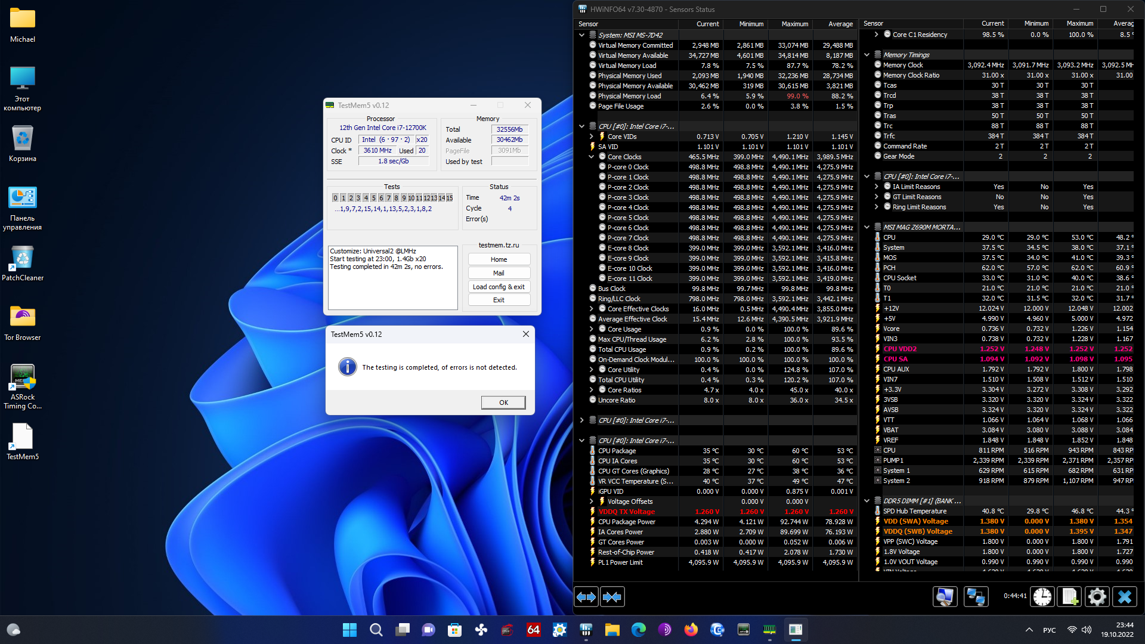This screenshot has width=1145, height=644.
Task: Click the blue X close sensors icon
Action: point(1125,597)
